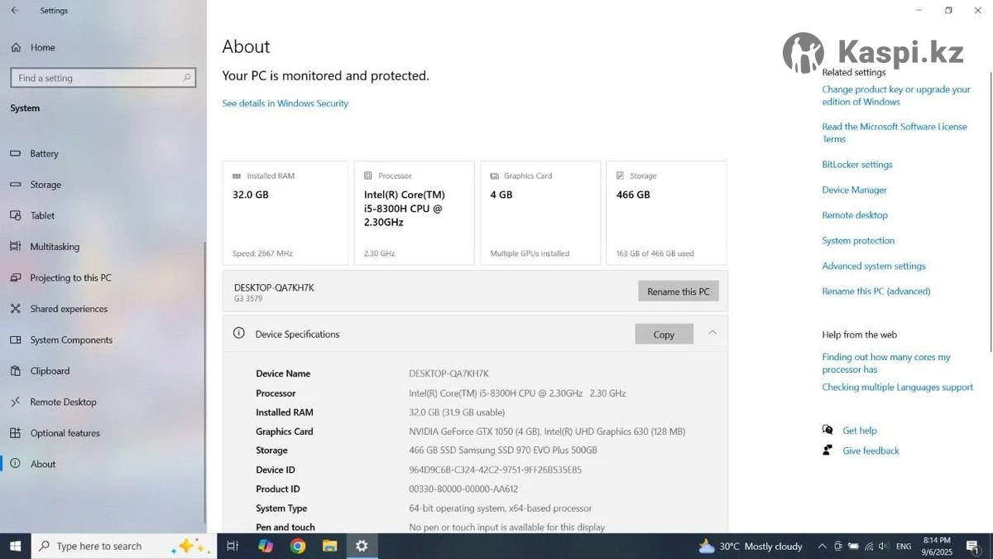Click the Home icon in sidebar
Screen dimensions: 993x559
16,48
